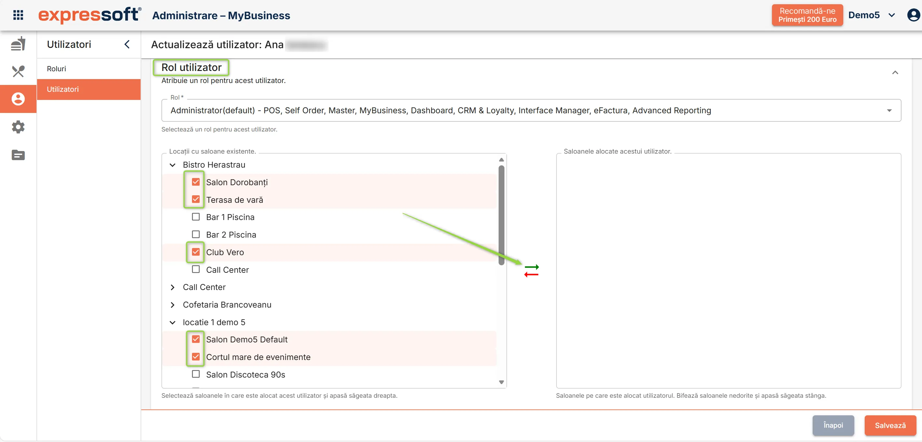Check the Bar 2 Piscina checkbox
922x442 pixels.
coord(196,234)
